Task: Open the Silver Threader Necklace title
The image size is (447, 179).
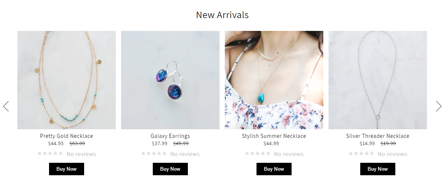Action: coord(378,136)
